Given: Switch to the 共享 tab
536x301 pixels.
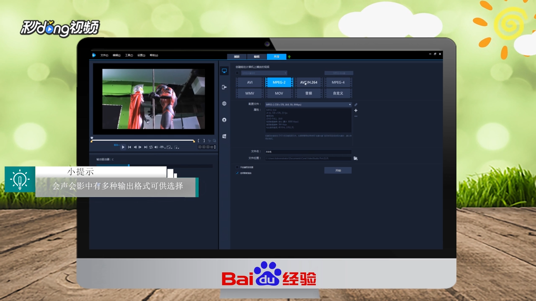Looking at the screenshot, I should tap(276, 56).
